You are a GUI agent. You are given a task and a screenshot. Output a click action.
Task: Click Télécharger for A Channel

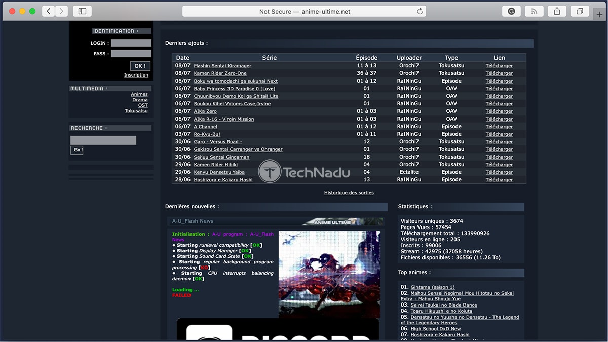pyautogui.click(x=499, y=127)
